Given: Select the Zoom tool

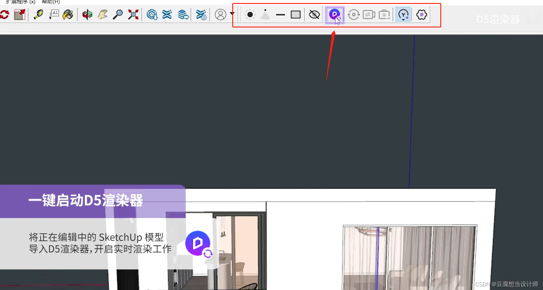Looking at the screenshot, I should tap(118, 14).
